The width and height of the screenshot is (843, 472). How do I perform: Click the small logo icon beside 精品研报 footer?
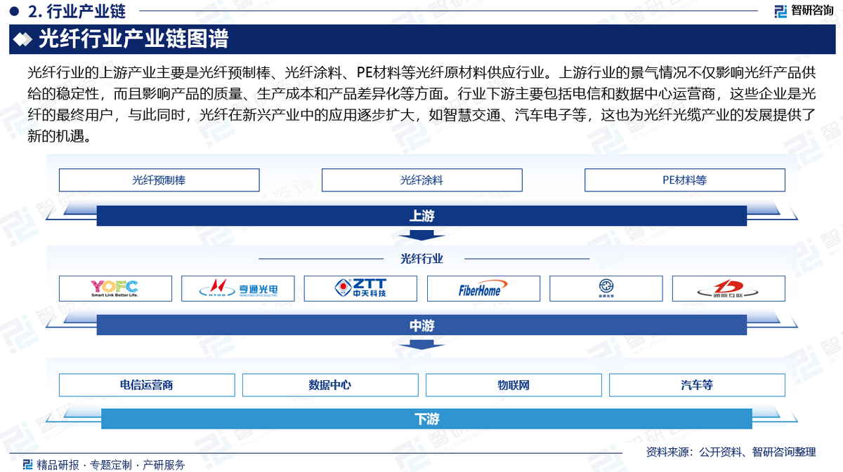click(x=27, y=464)
